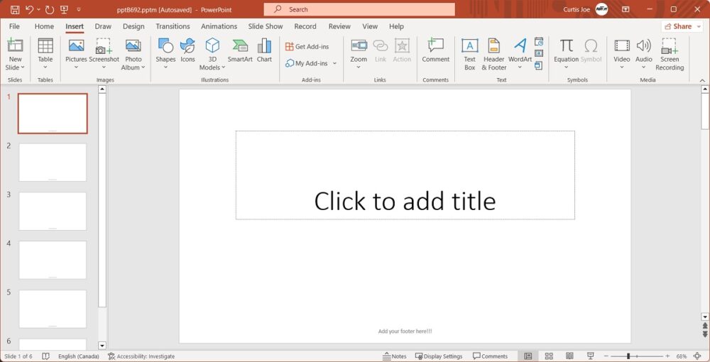This screenshot has height=362, width=710.
Task: Open the Equation tool
Action: 566,50
